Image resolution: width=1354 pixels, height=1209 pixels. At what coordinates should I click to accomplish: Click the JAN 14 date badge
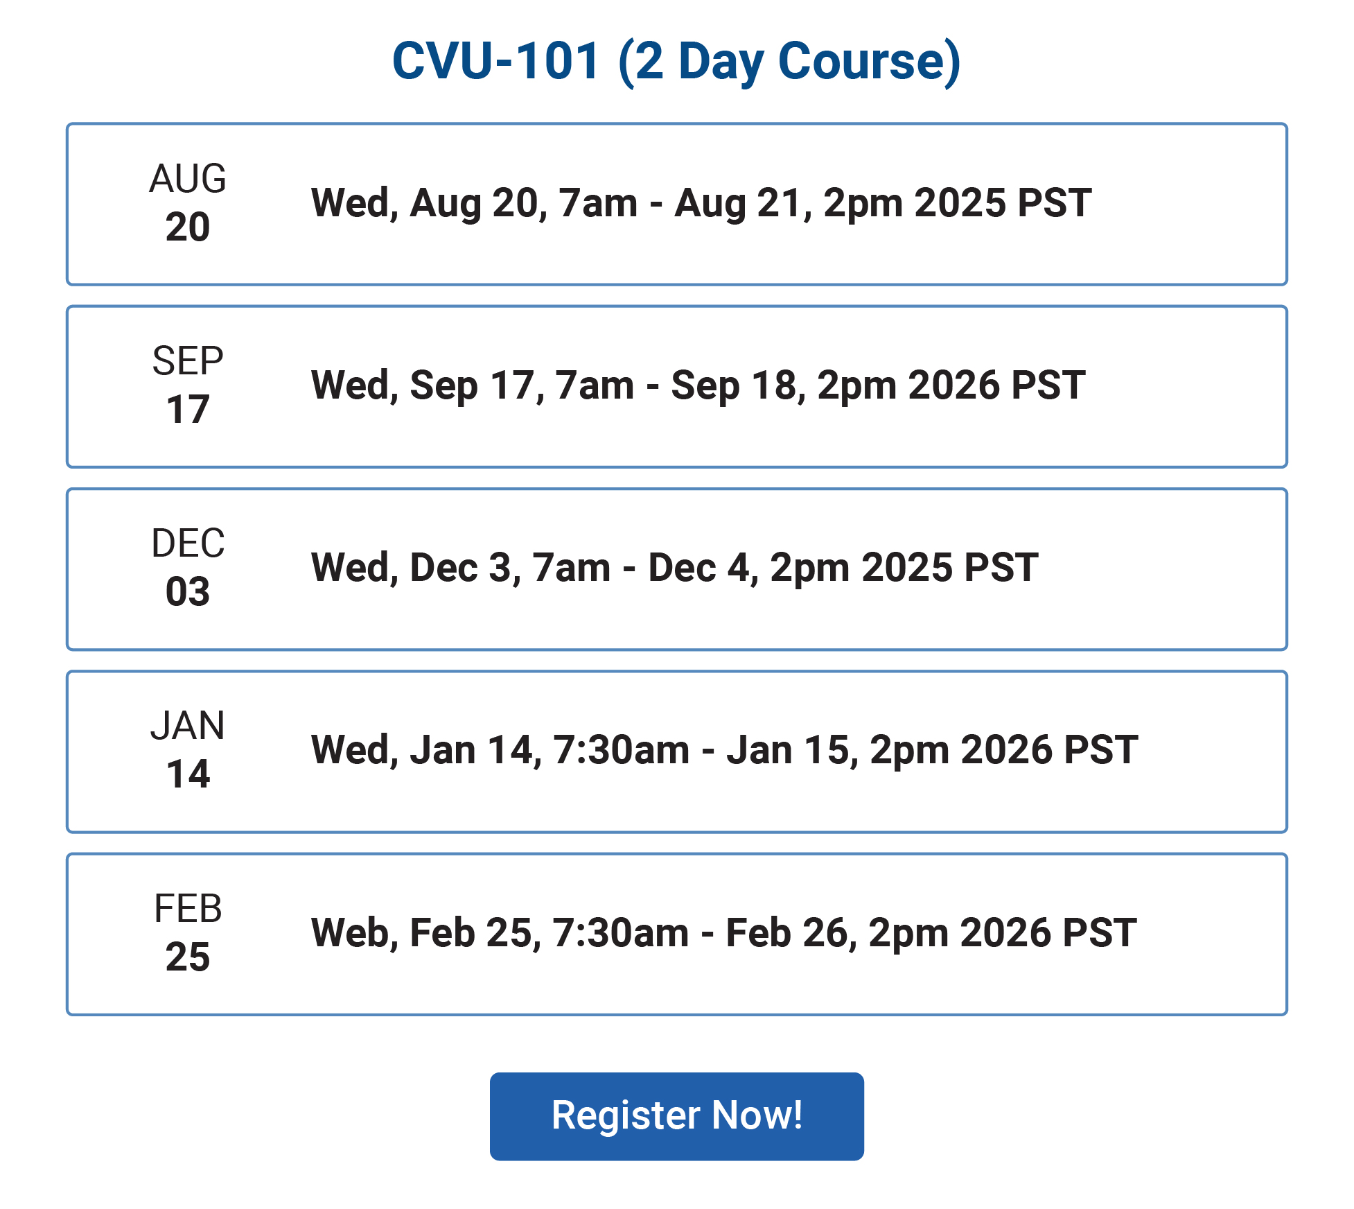point(188,749)
